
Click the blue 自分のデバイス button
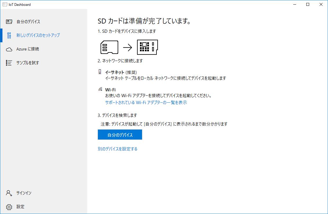pyautogui.click(x=120, y=135)
